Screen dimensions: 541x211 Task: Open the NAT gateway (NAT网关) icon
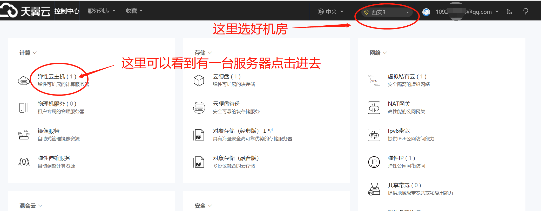coord(374,107)
